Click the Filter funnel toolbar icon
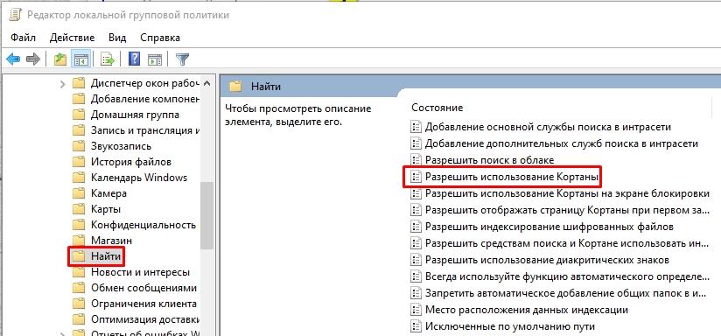 click(x=183, y=59)
